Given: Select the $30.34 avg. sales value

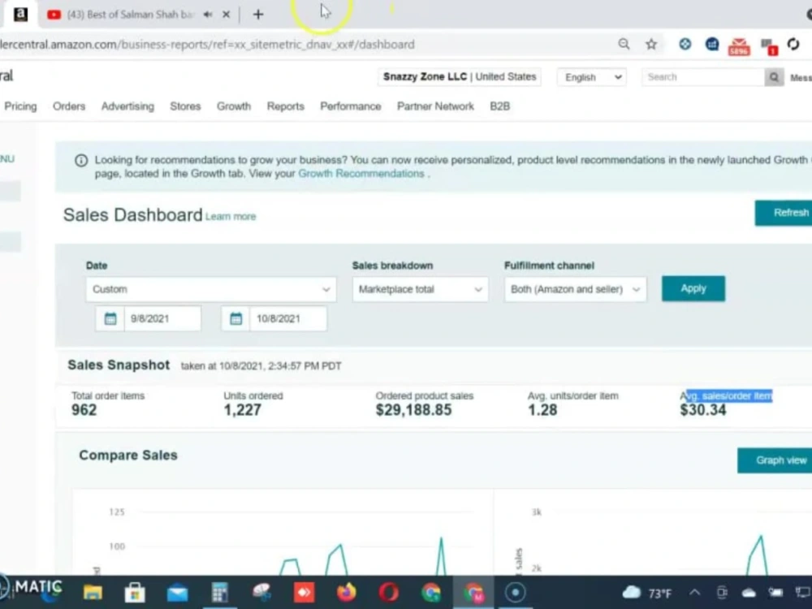Looking at the screenshot, I should (702, 410).
